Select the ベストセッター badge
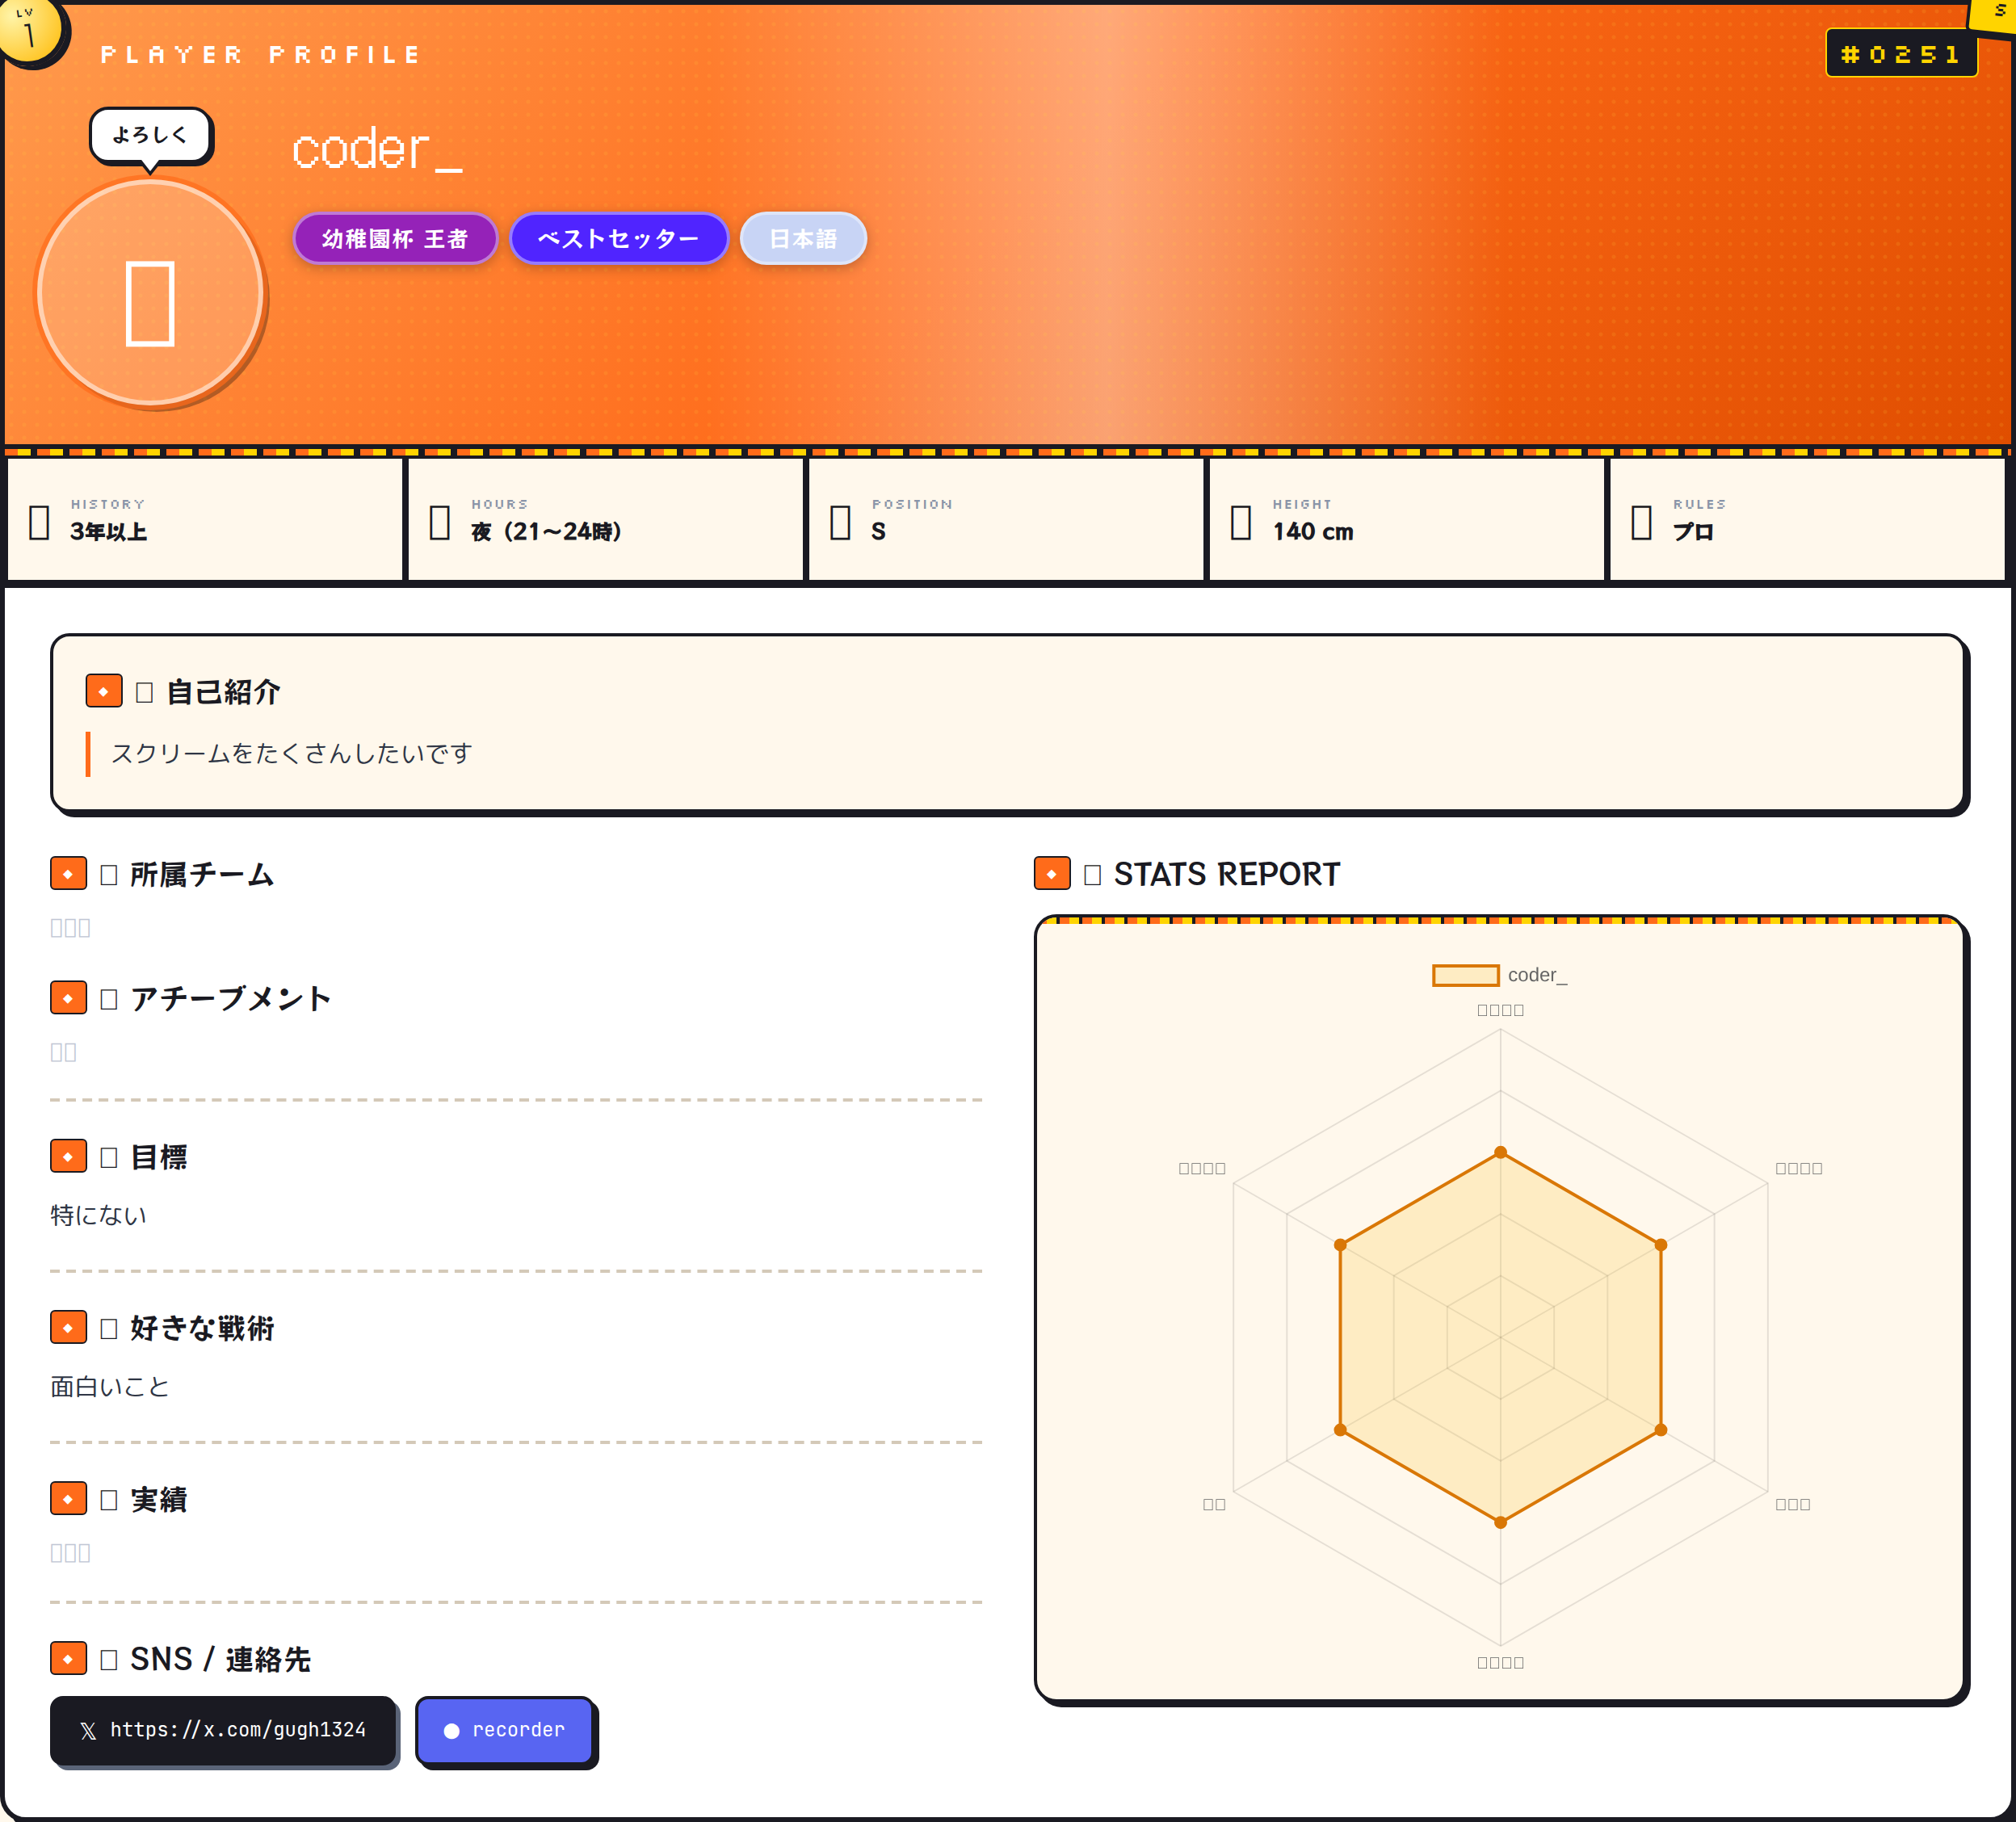2016x1822 pixels. pos(618,238)
